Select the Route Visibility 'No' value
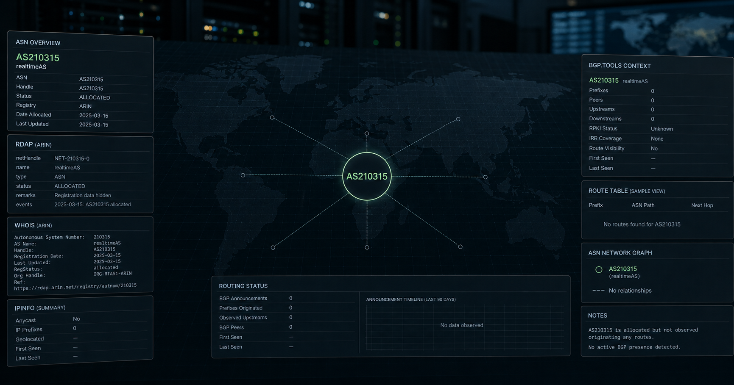The height and width of the screenshot is (385, 734). [654, 149]
